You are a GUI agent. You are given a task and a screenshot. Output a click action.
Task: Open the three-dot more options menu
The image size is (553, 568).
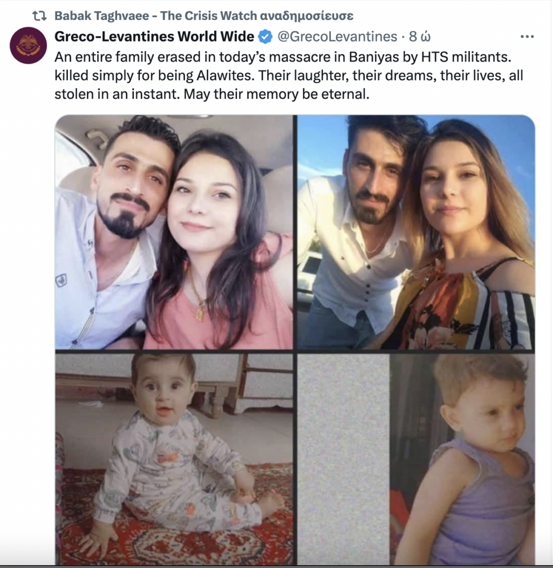[526, 37]
